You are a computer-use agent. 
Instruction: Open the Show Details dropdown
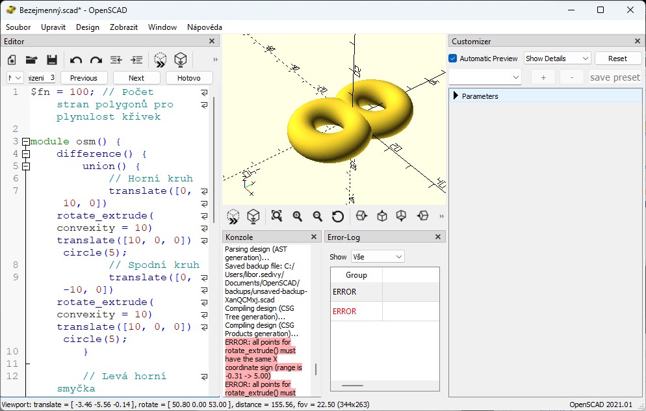[x=558, y=59]
